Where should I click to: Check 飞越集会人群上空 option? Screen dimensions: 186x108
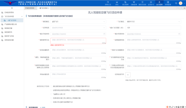pyautogui.click(x=51, y=94)
